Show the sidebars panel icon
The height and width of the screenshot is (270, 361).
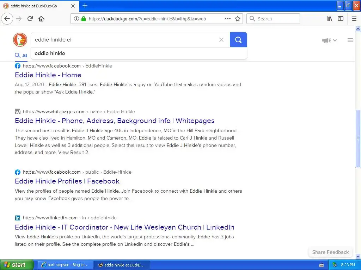[341, 19]
